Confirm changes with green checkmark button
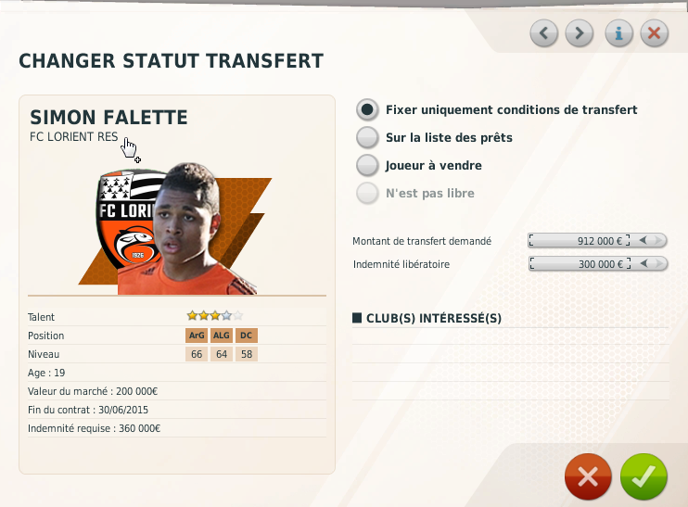 coord(643,476)
